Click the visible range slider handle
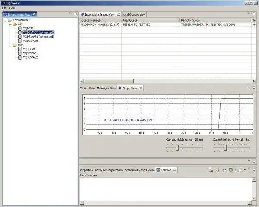259x207 pixels. (x=177, y=147)
